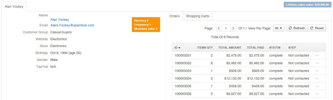This screenshot has height=100, width=333.
Task: Open actions menu for order 100003335
Action: (x=317, y=86)
